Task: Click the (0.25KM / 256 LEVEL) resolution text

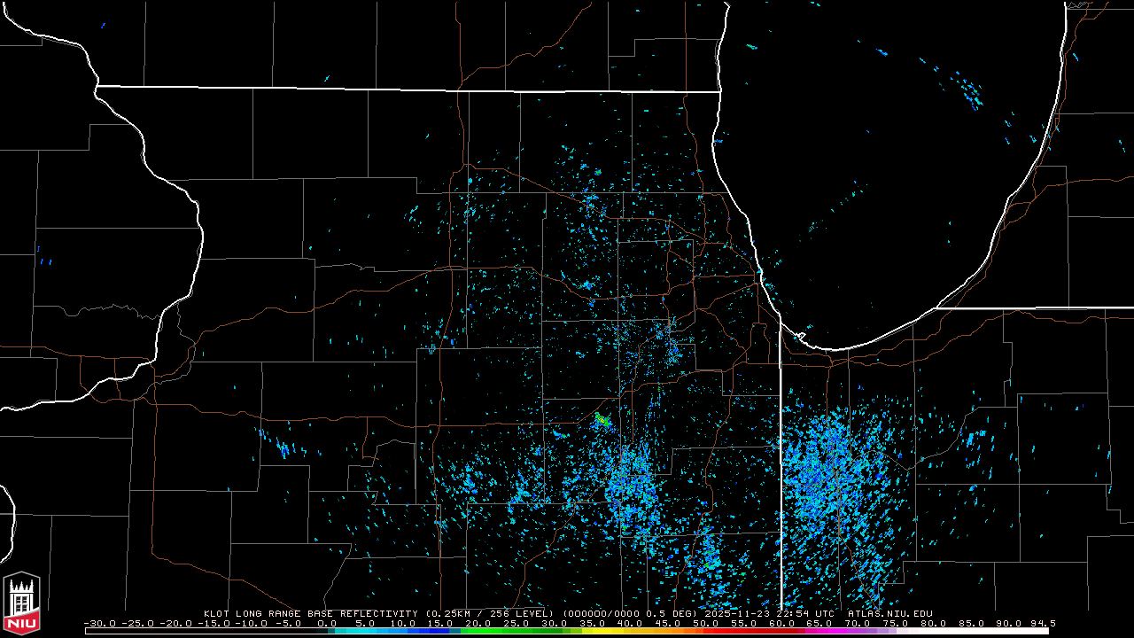Action: (x=489, y=613)
